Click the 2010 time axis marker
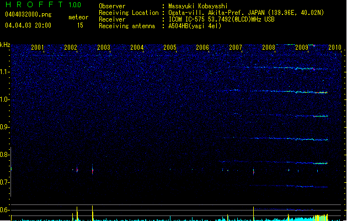 335,48
